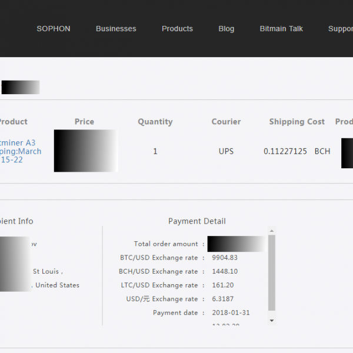Click the Shipping Cost column header
The height and width of the screenshot is (353, 353).
click(297, 122)
